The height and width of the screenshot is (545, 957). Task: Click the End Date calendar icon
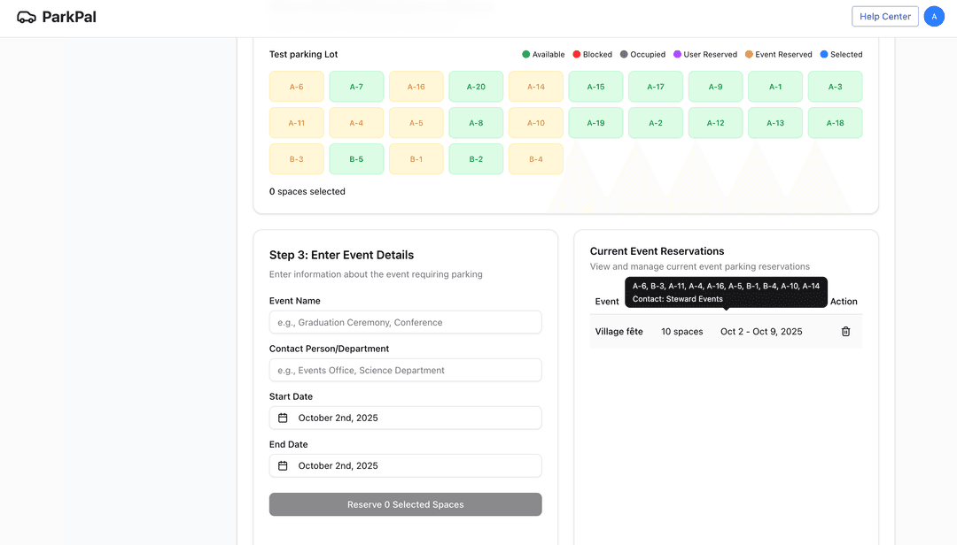coord(283,464)
